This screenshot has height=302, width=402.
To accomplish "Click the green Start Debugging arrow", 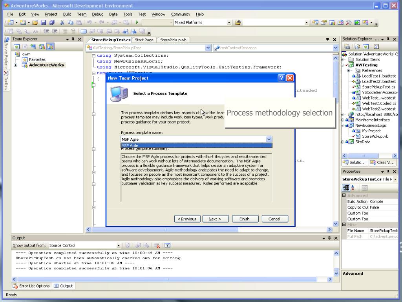I will click(x=137, y=22).
